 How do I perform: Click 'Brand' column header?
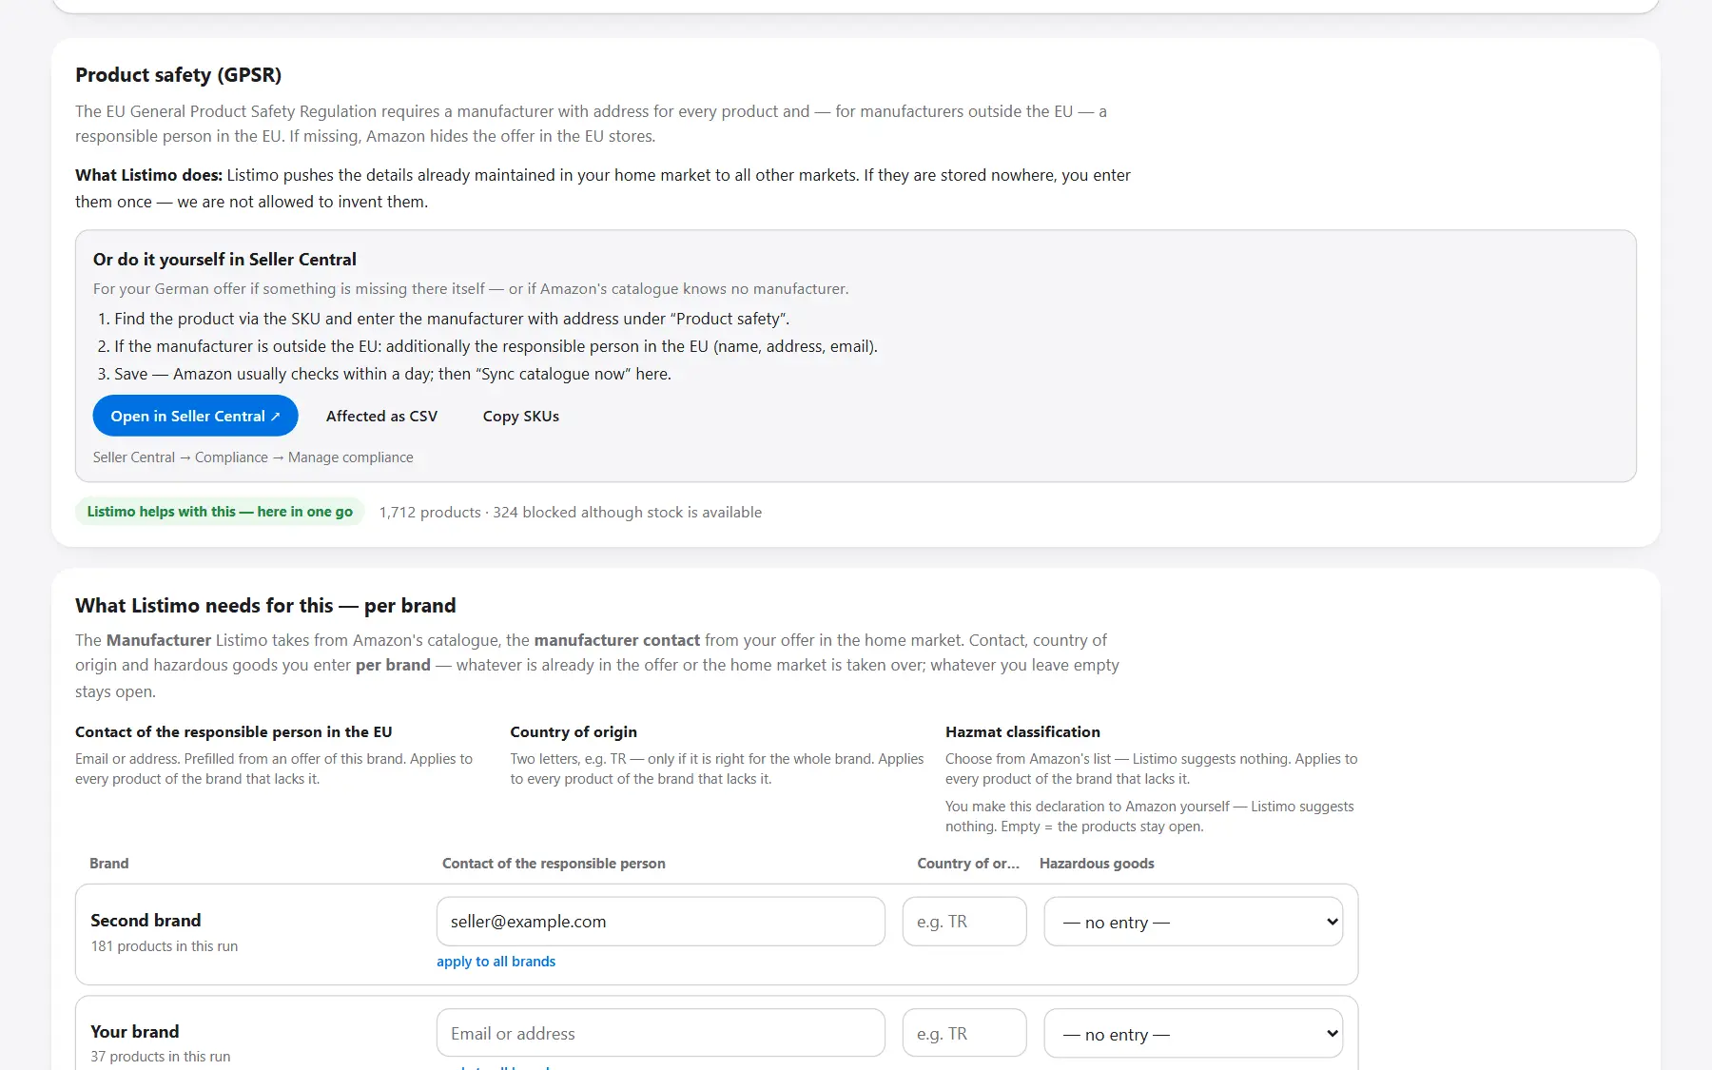[x=109, y=864]
